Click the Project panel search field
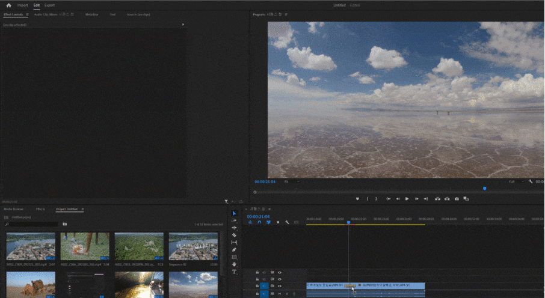Viewport: 545px width, 298px height. coord(31,224)
